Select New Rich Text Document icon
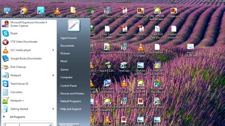Viewport: 225px width, 126px height. tap(157, 32)
